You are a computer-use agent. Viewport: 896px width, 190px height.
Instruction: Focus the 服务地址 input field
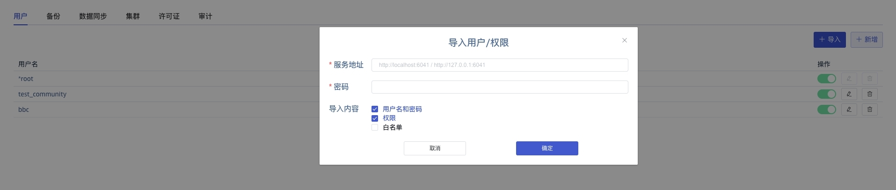tap(499, 65)
